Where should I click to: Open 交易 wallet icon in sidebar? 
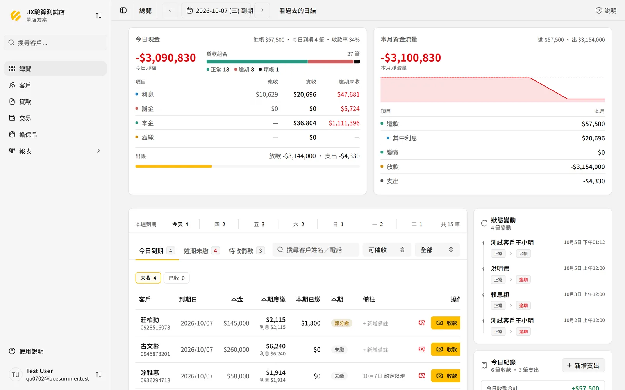click(12, 118)
